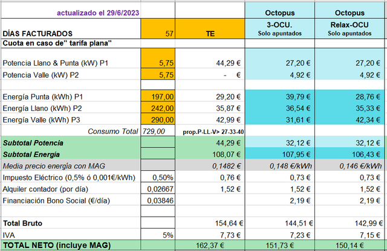Click the Impuesto Eléctrico label
The height and width of the screenshot is (251, 387).
point(71,177)
